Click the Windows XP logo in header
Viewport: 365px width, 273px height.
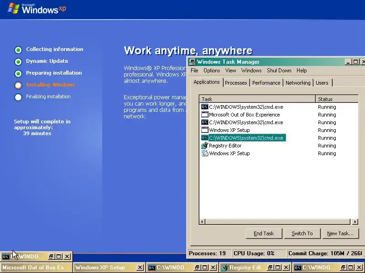pos(37,9)
